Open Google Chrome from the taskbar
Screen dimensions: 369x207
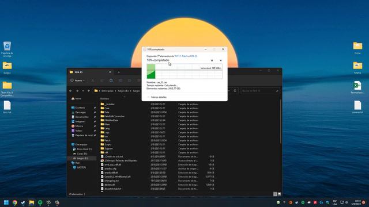click(14, 202)
